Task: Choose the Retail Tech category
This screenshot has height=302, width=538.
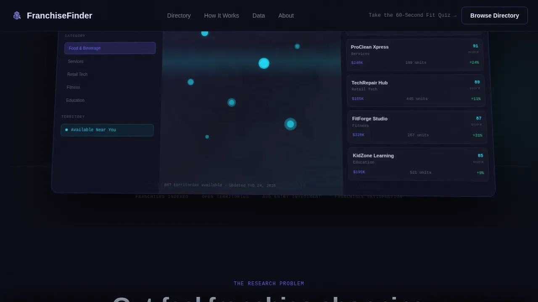Action: tap(77, 74)
